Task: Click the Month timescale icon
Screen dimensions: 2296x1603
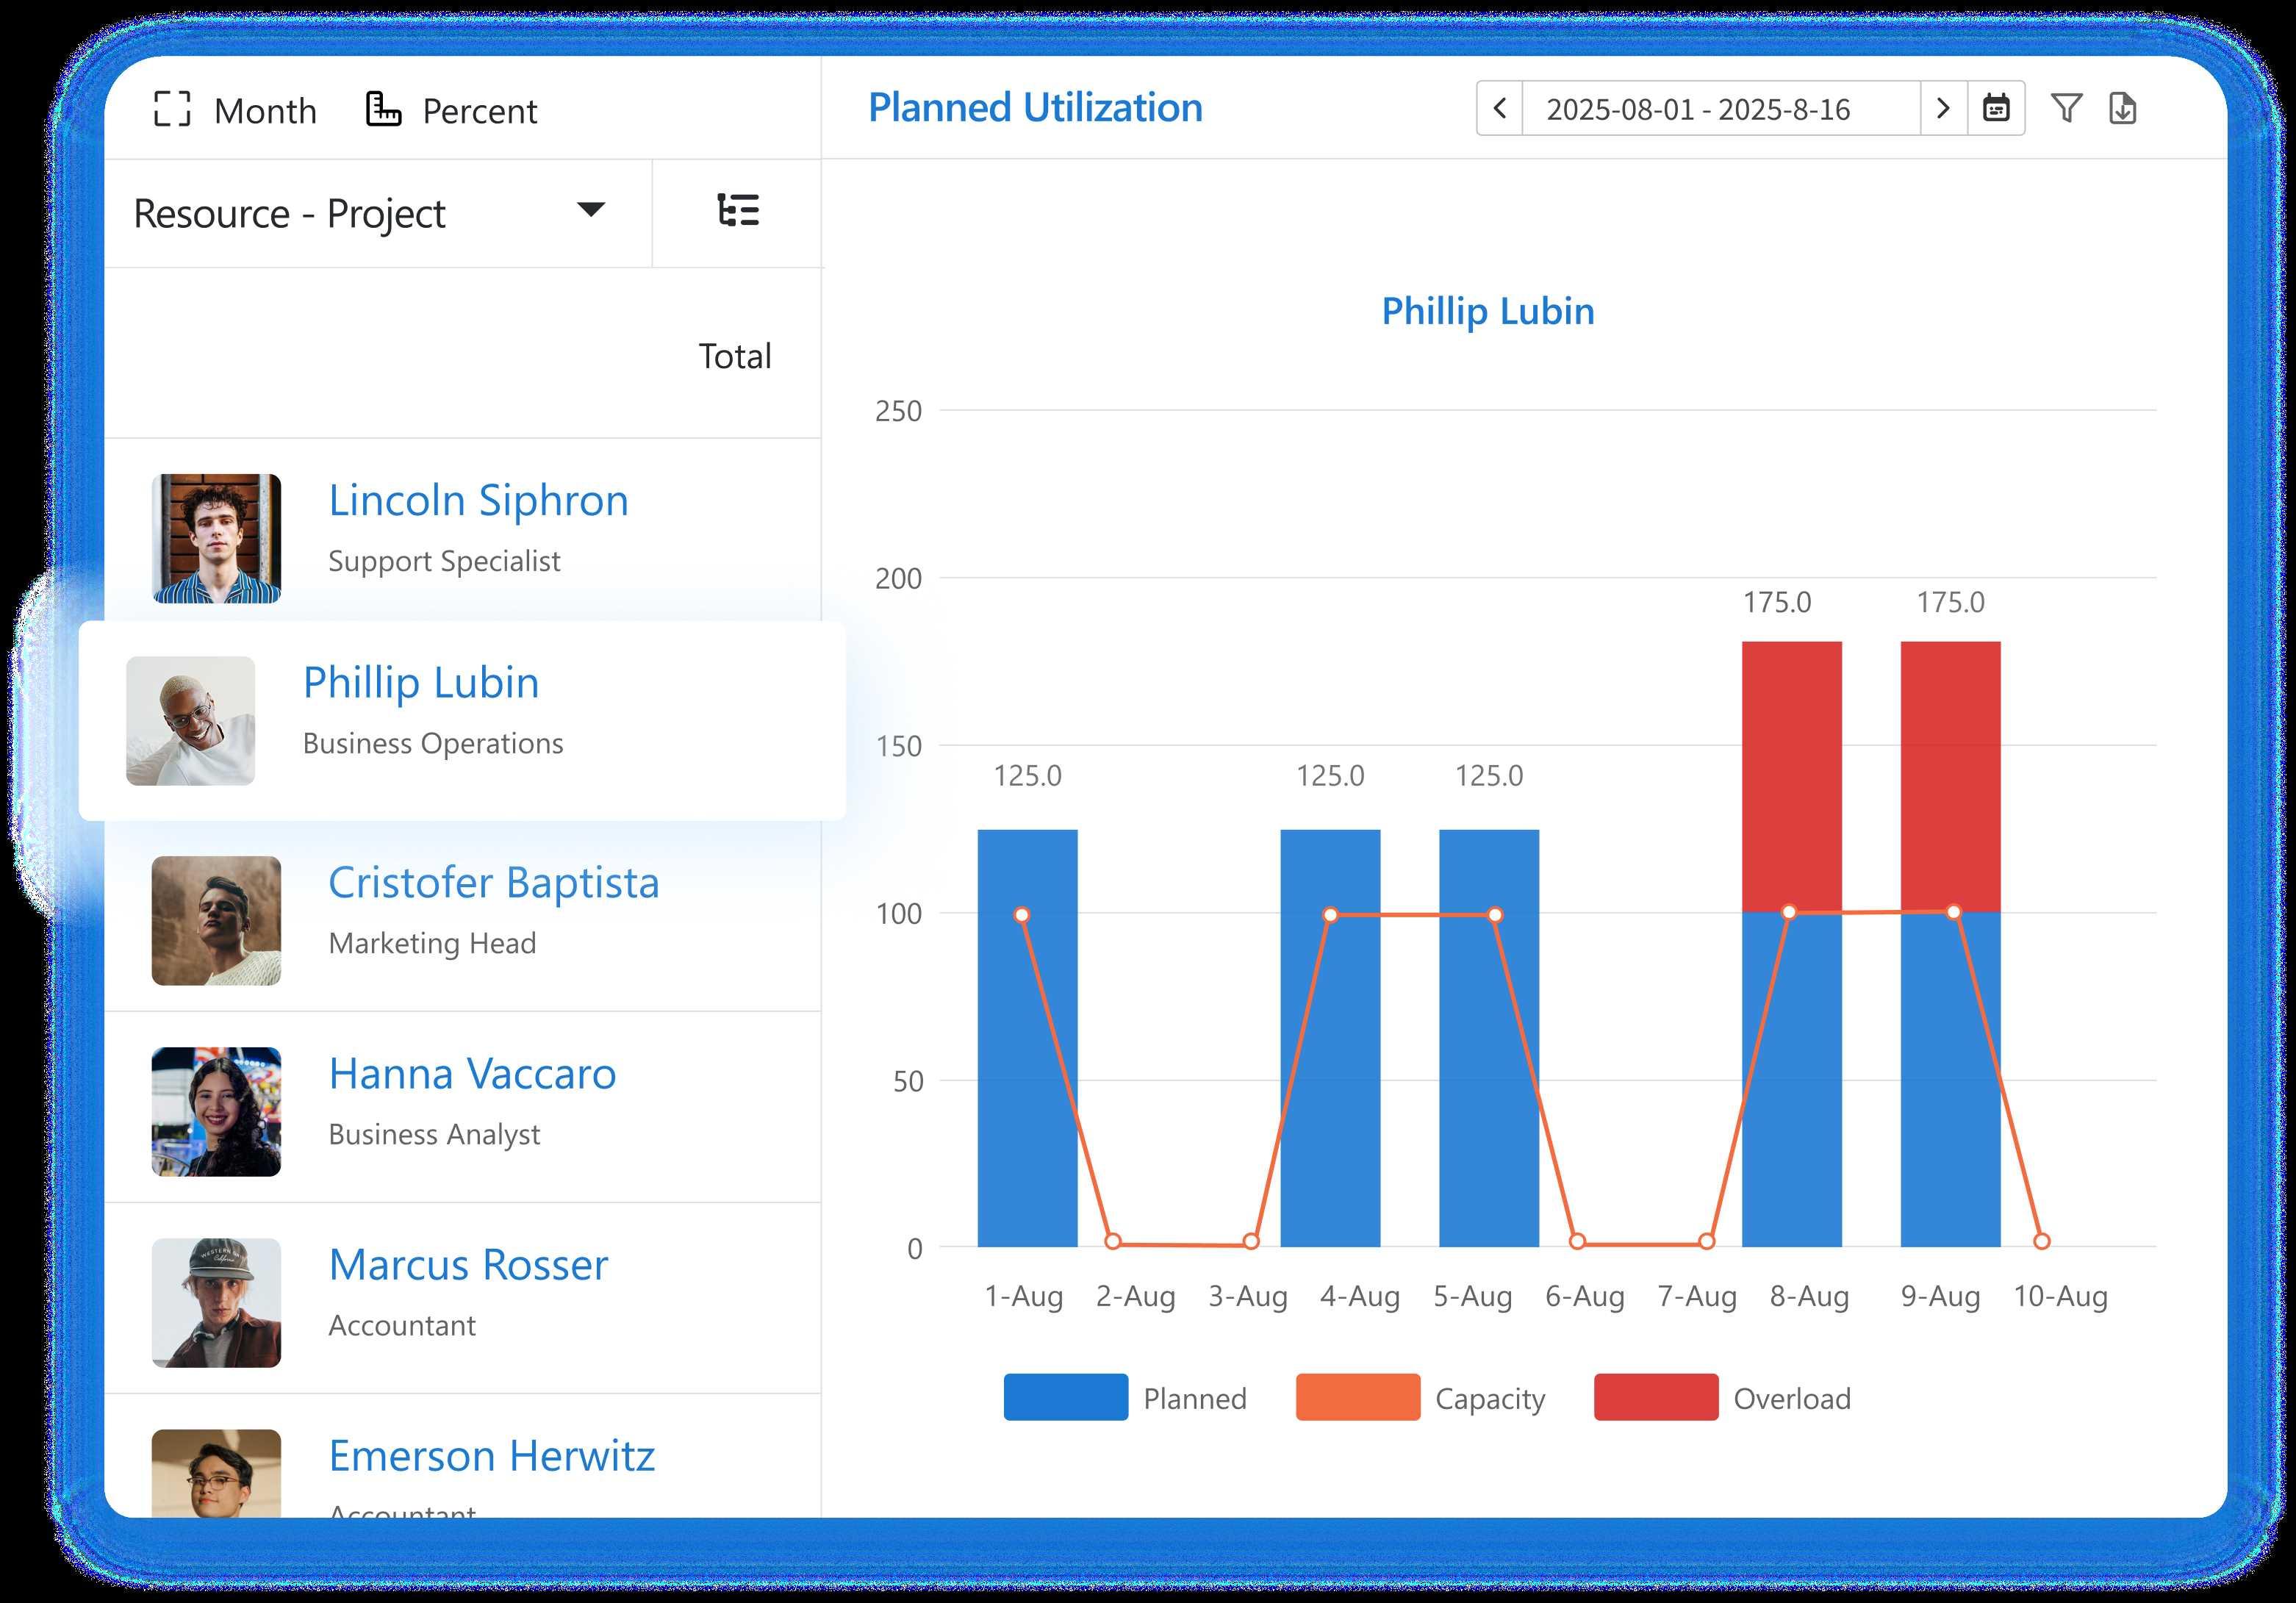Action: [172, 109]
